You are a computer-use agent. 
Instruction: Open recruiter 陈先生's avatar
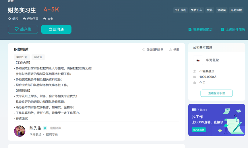pos(20,131)
